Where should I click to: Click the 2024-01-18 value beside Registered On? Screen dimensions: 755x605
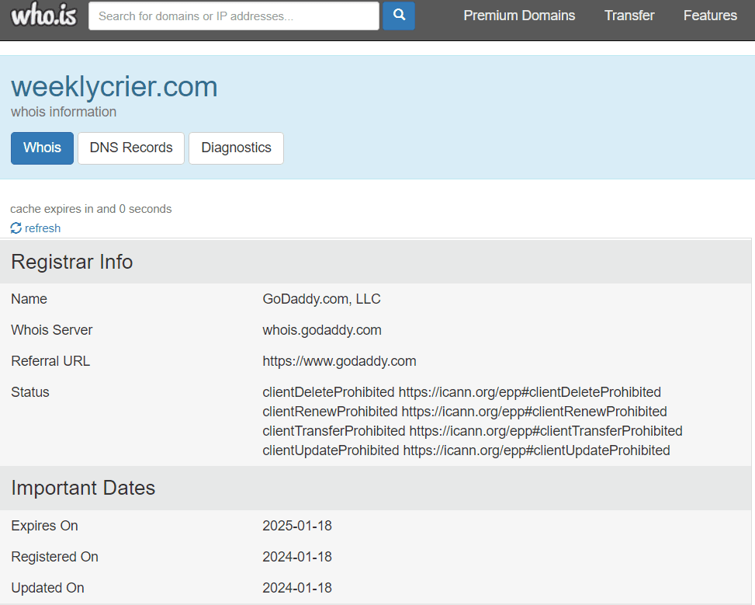[x=297, y=557]
